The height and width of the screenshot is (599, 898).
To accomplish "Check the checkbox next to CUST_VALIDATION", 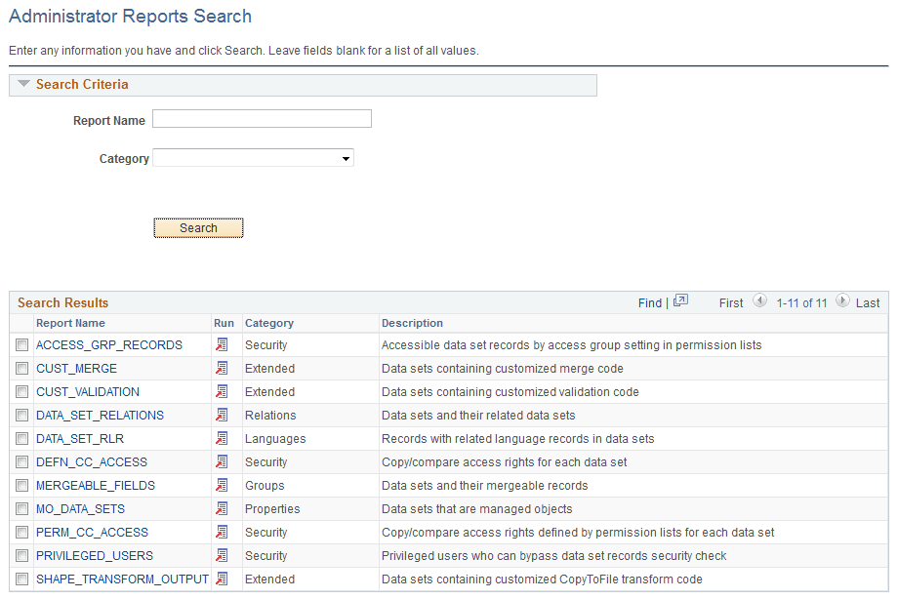I will [21, 392].
